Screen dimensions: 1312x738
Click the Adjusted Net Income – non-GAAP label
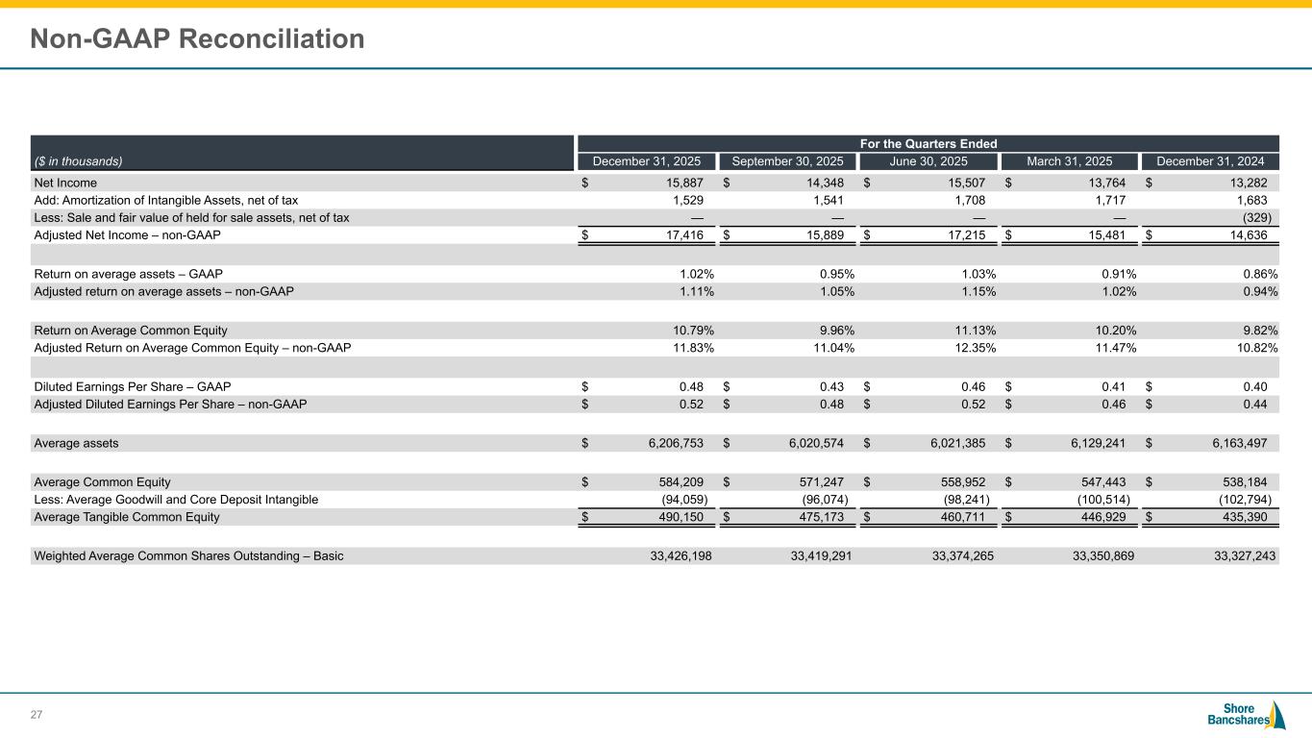127,234
